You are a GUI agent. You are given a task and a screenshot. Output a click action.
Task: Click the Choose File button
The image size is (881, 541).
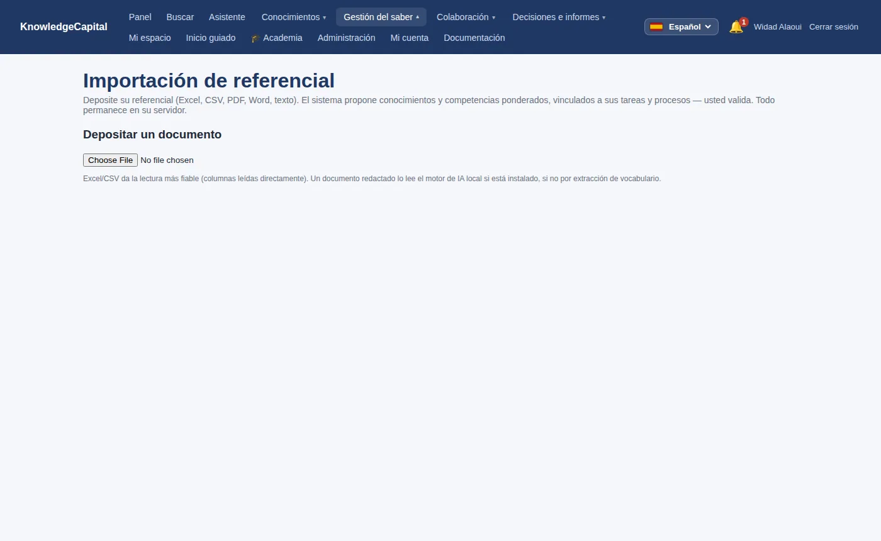[x=110, y=160]
